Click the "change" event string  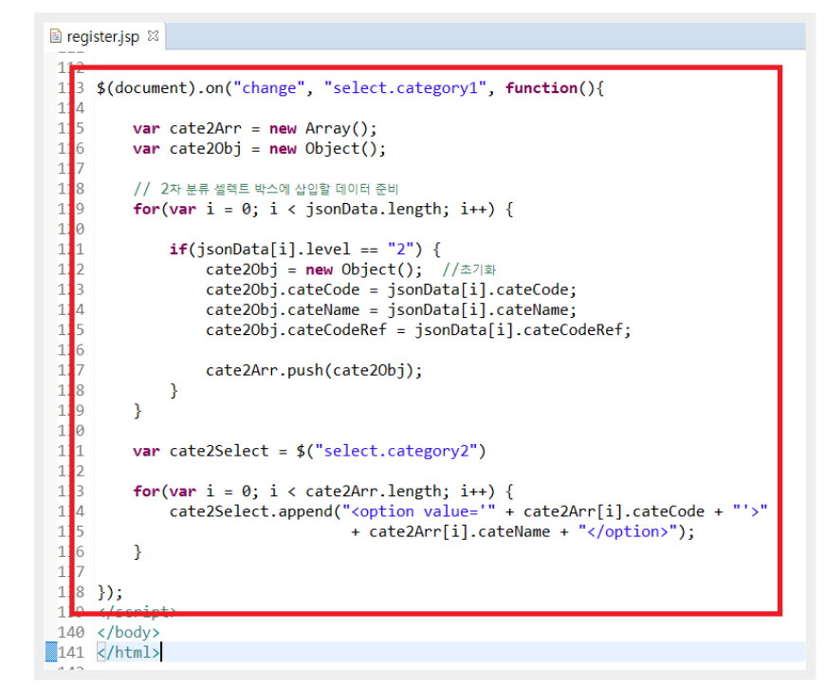coord(269,88)
